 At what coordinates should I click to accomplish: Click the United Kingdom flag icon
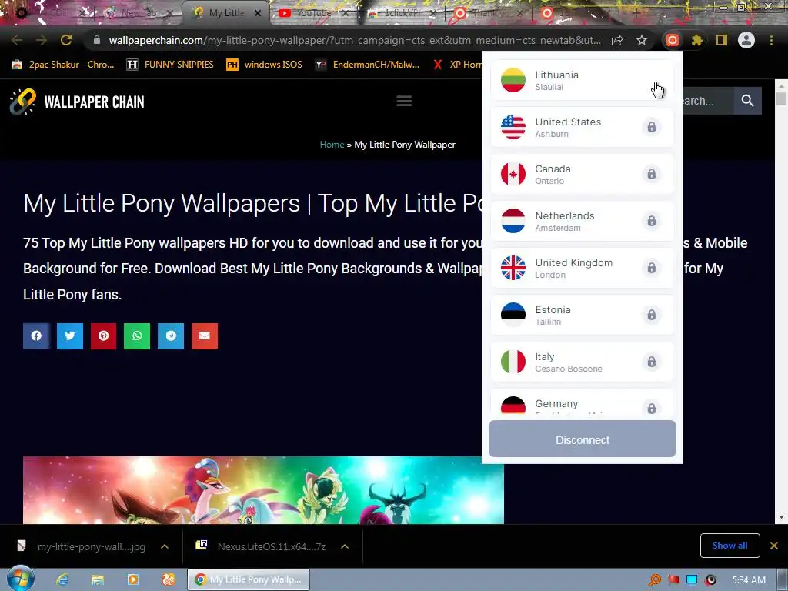(x=513, y=268)
